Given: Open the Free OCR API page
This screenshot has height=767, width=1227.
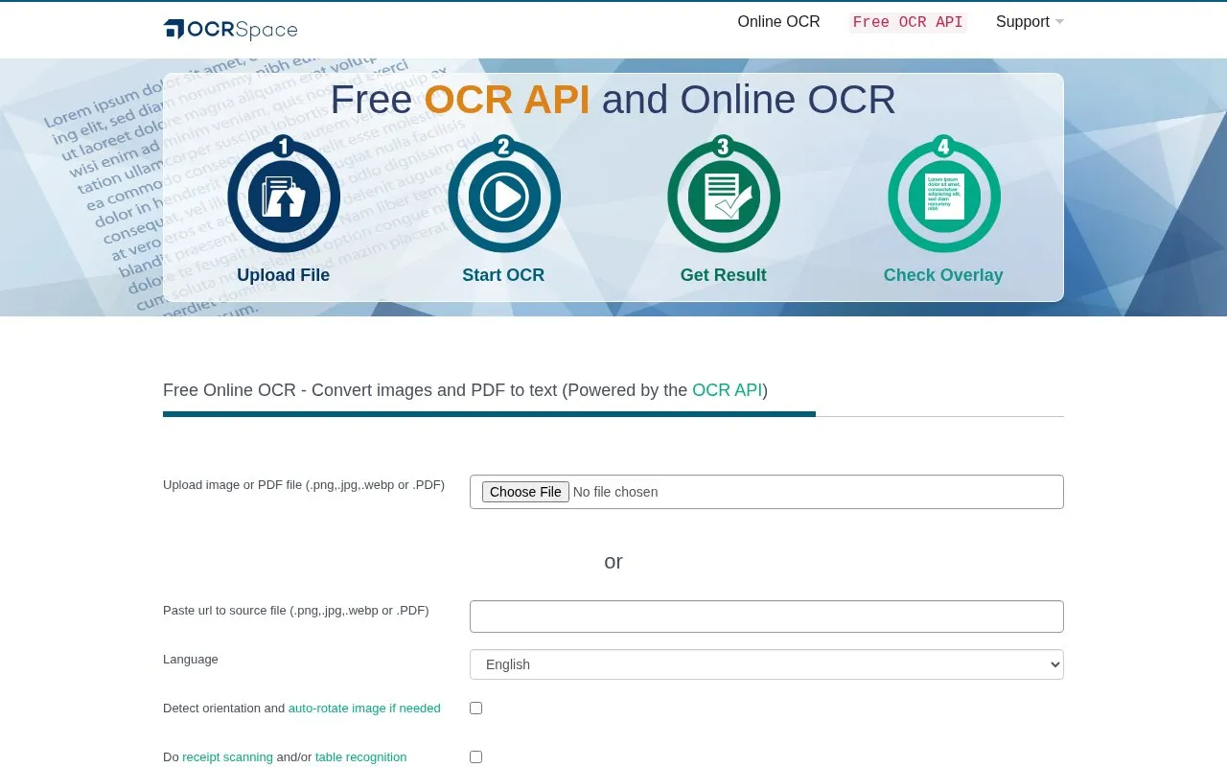Looking at the screenshot, I should click(x=908, y=22).
